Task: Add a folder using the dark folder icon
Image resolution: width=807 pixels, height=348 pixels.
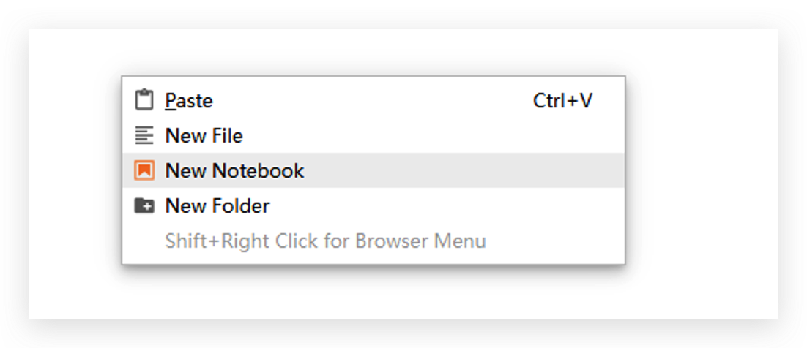Action: pos(144,205)
